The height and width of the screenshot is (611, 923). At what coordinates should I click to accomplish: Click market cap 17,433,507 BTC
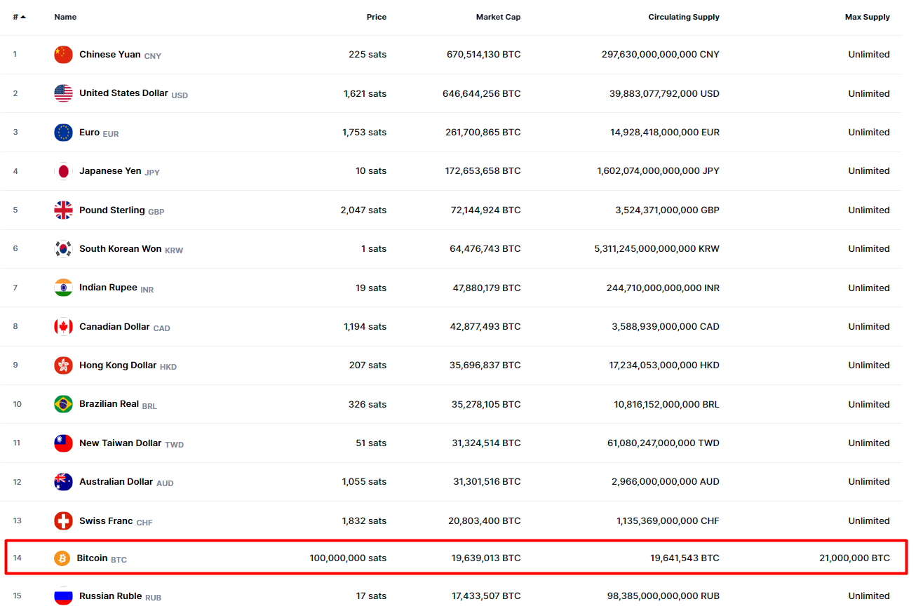click(x=486, y=596)
